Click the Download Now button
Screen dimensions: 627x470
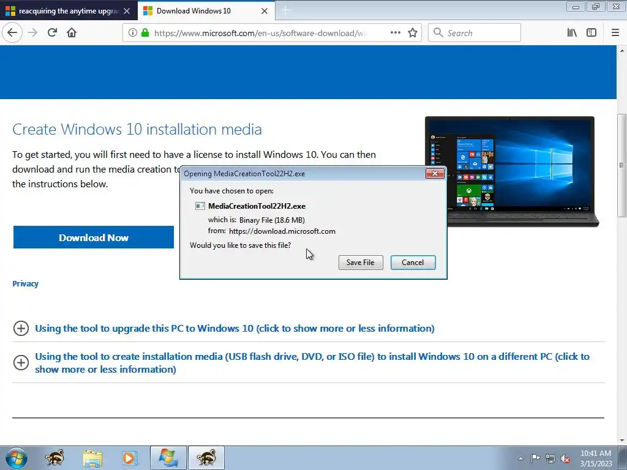point(94,237)
